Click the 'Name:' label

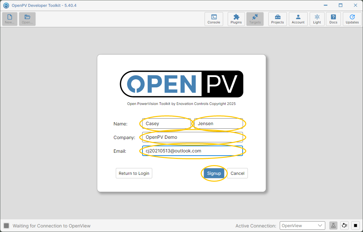(x=120, y=124)
